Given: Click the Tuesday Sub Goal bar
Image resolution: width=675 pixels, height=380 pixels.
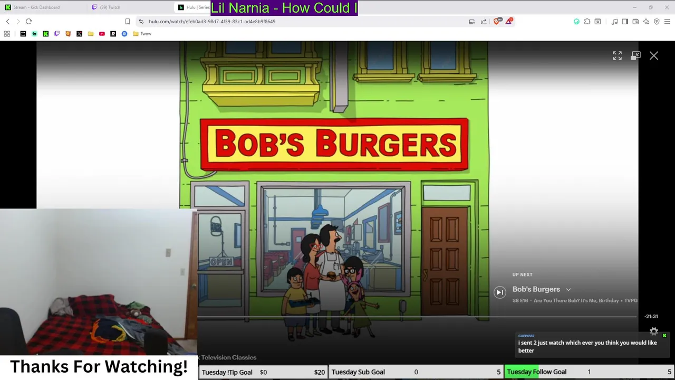Looking at the screenshot, I should tap(416, 372).
